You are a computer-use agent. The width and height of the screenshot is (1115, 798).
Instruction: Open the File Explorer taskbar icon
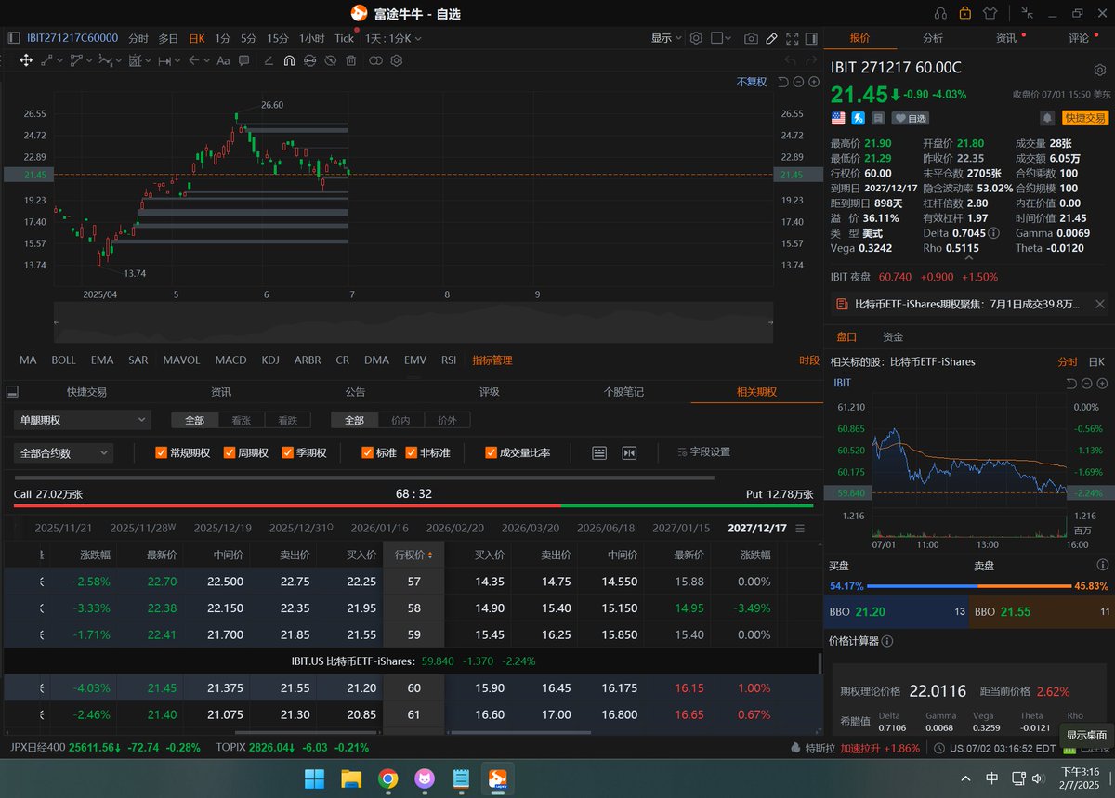click(x=350, y=778)
